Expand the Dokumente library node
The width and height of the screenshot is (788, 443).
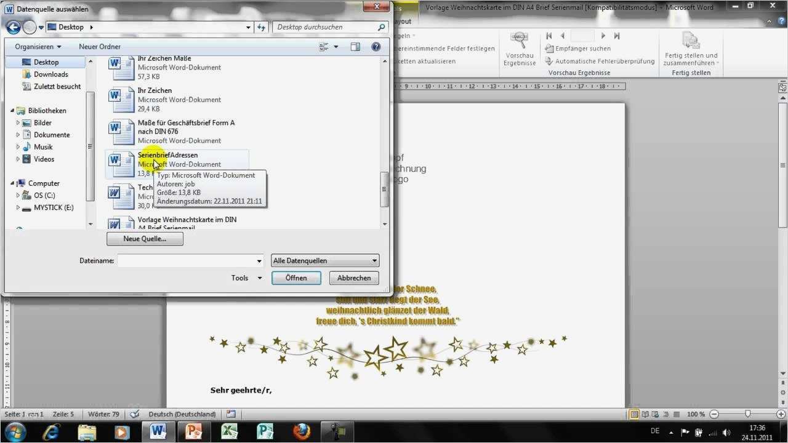[18, 135]
